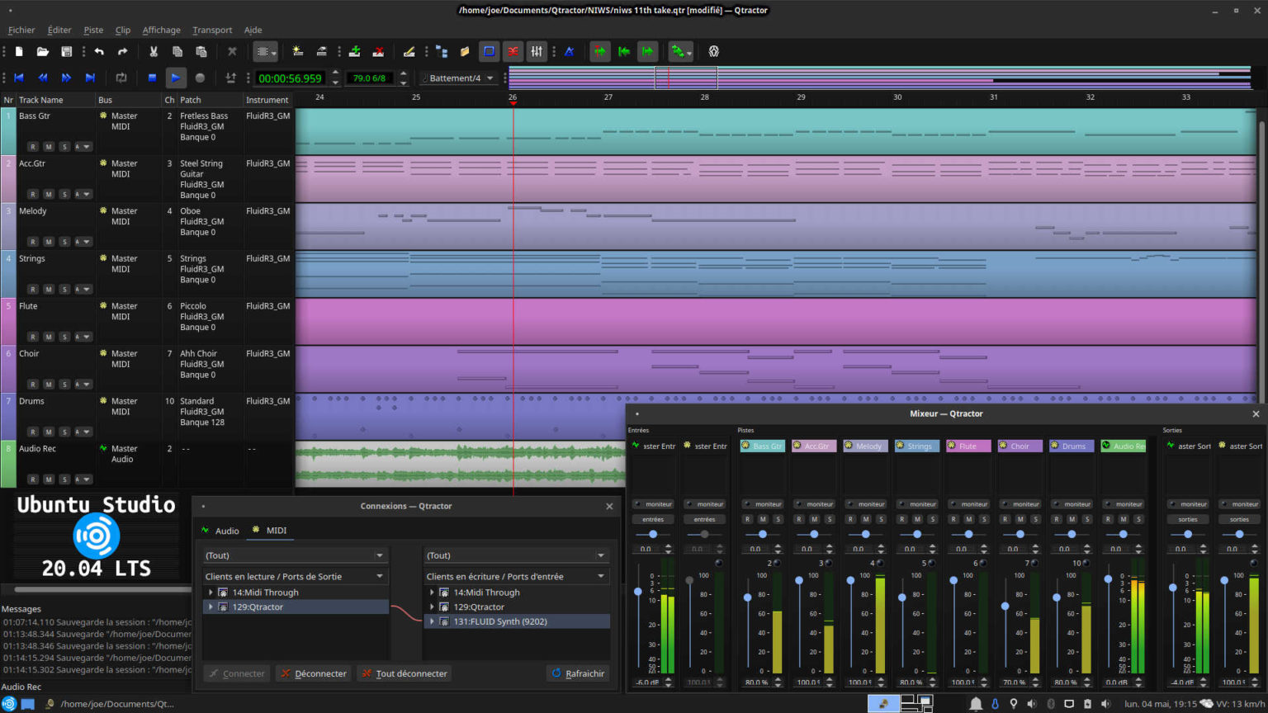Click the Choir strip volume fader
The image size is (1268, 713).
pyautogui.click(x=1005, y=607)
